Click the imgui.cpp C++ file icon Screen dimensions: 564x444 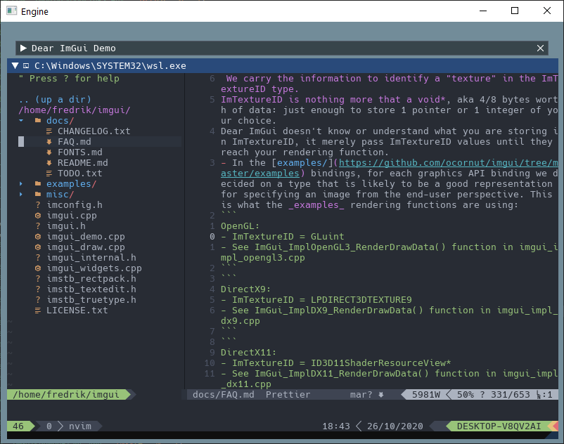38,216
